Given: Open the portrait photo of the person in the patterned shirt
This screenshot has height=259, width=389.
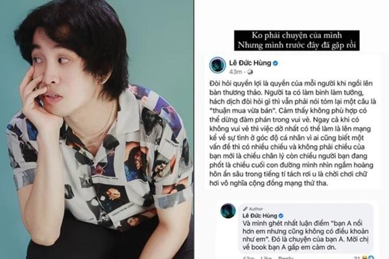Looking at the screenshot, I should pyautogui.click(x=97, y=129).
